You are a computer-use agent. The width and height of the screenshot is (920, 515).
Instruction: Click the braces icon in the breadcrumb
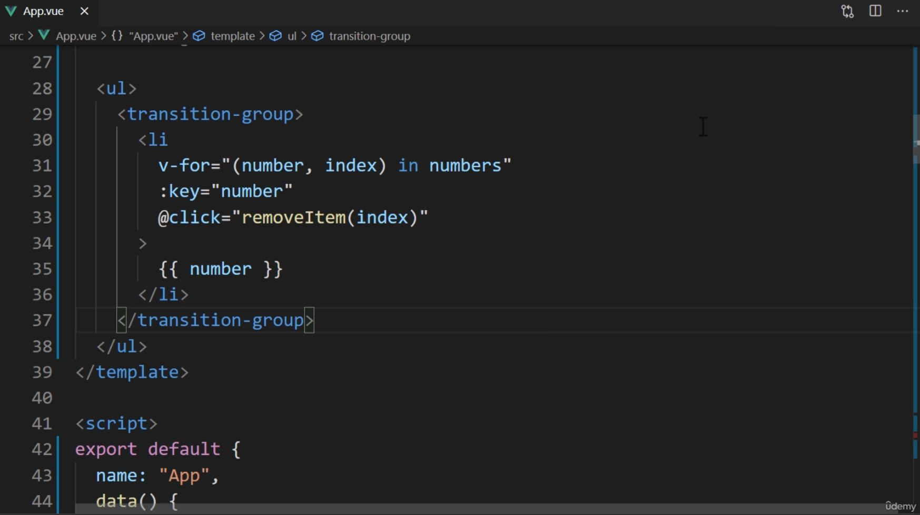click(117, 36)
